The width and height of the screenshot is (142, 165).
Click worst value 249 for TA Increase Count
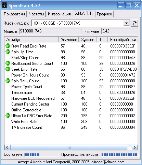[84, 127]
